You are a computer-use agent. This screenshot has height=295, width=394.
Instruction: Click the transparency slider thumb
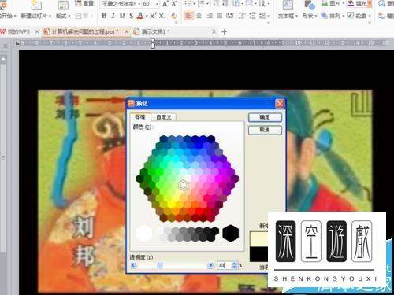pos(160,265)
